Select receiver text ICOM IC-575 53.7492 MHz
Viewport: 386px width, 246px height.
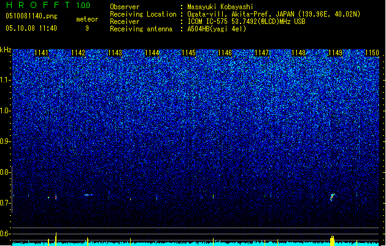pos(246,22)
